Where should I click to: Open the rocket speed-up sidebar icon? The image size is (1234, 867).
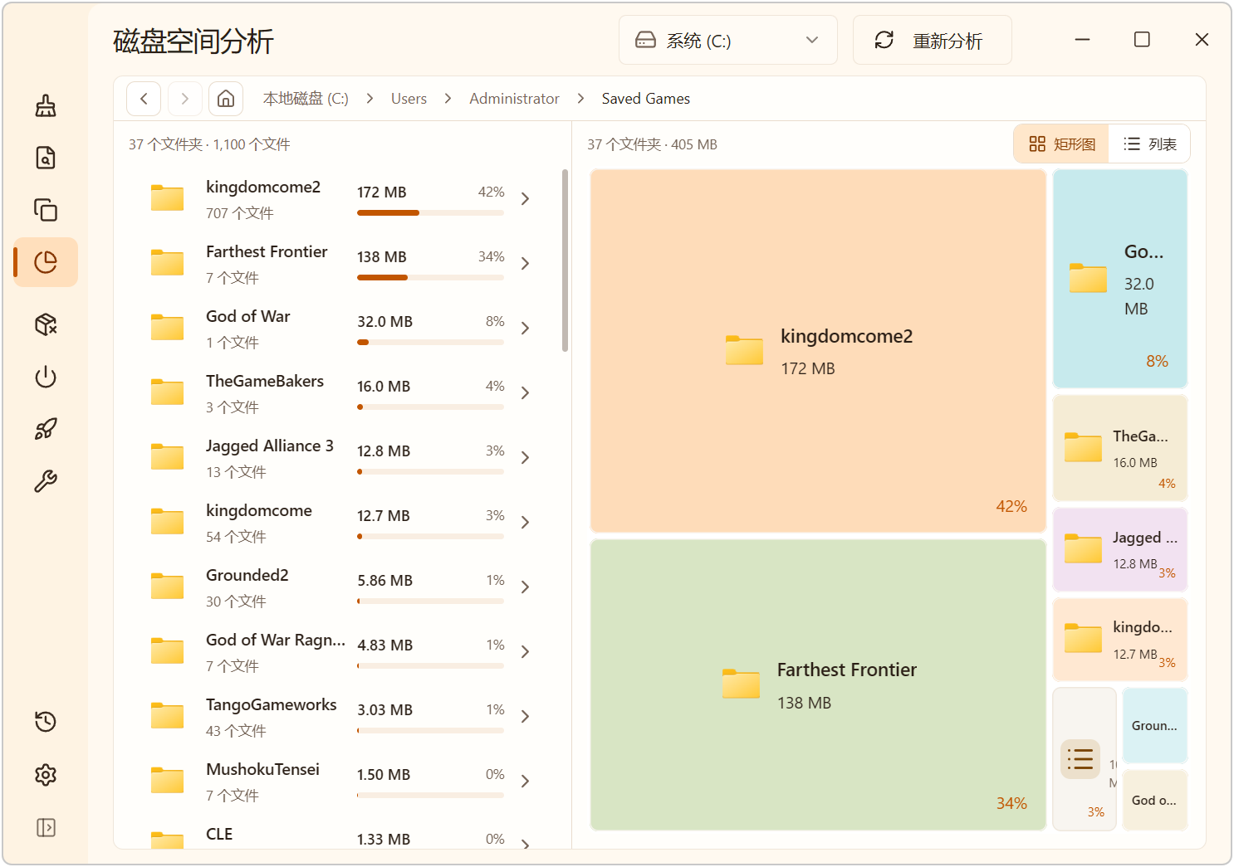[46, 429]
